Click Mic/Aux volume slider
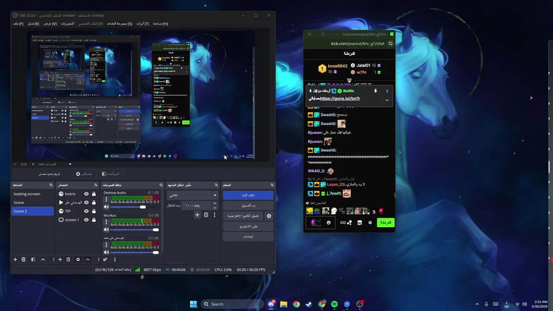The image size is (553, 311). (x=134, y=230)
